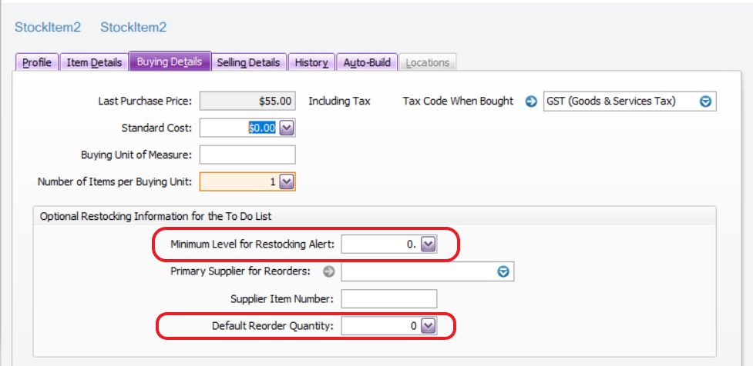The width and height of the screenshot is (753, 366).
Task: Click the Standard Cost input field
Action: point(237,128)
